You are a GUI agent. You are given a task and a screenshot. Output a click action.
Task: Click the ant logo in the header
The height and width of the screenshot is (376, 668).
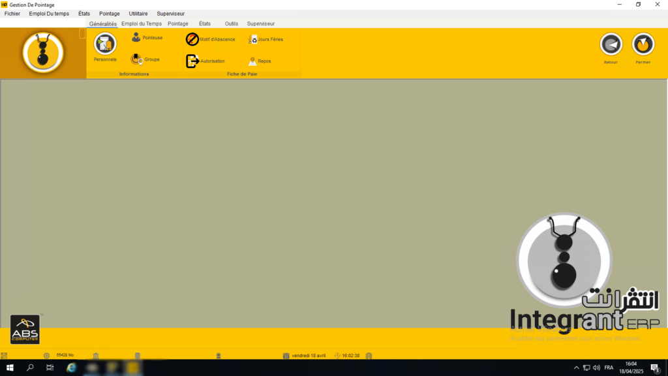43,53
